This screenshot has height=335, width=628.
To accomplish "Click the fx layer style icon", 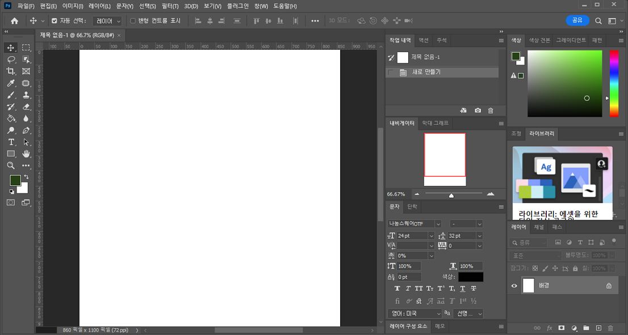I will 550,328.
